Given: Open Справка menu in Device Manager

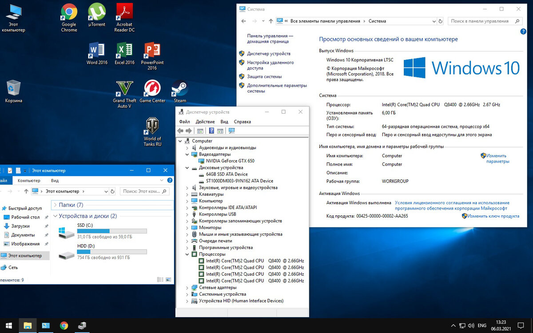Looking at the screenshot, I should pyautogui.click(x=242, y=122).
